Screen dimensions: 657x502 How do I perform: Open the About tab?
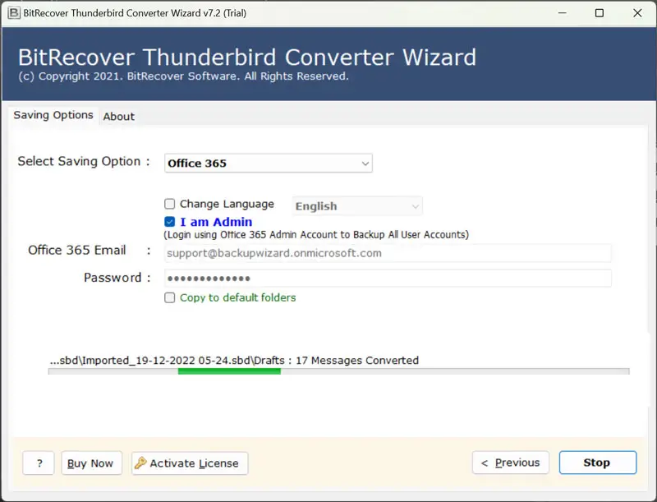click(119, 117)
